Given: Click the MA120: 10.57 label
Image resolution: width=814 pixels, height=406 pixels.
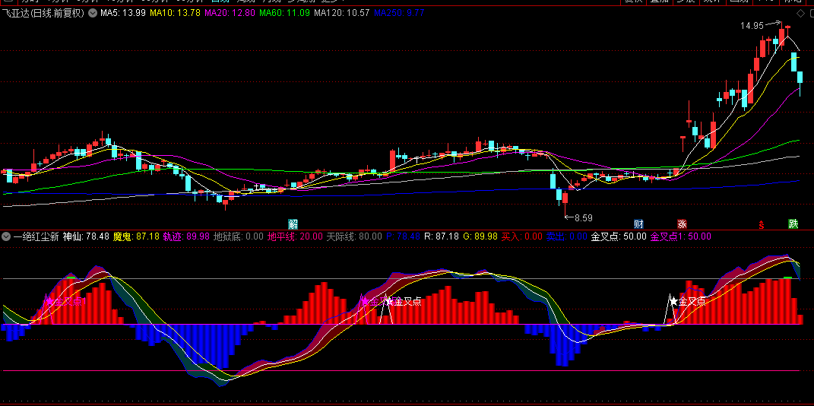Looking at the screenshot, I should pyautogui.click(x=341, y=14).
